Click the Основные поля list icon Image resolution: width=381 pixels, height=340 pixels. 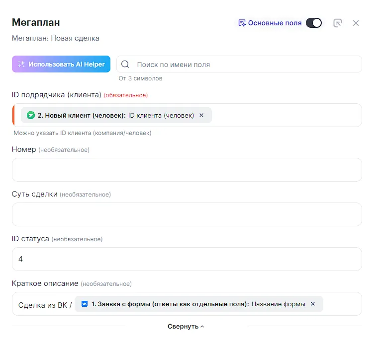[242, 23]
